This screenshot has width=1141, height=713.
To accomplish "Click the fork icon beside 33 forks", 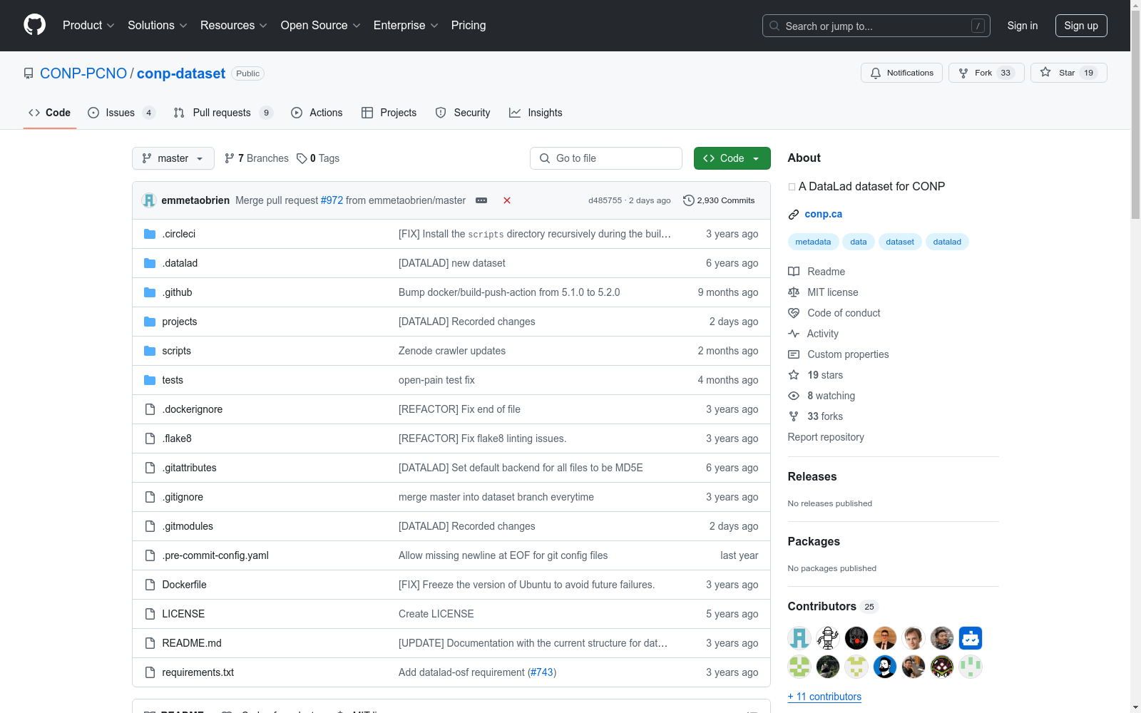I will (794, 416).
